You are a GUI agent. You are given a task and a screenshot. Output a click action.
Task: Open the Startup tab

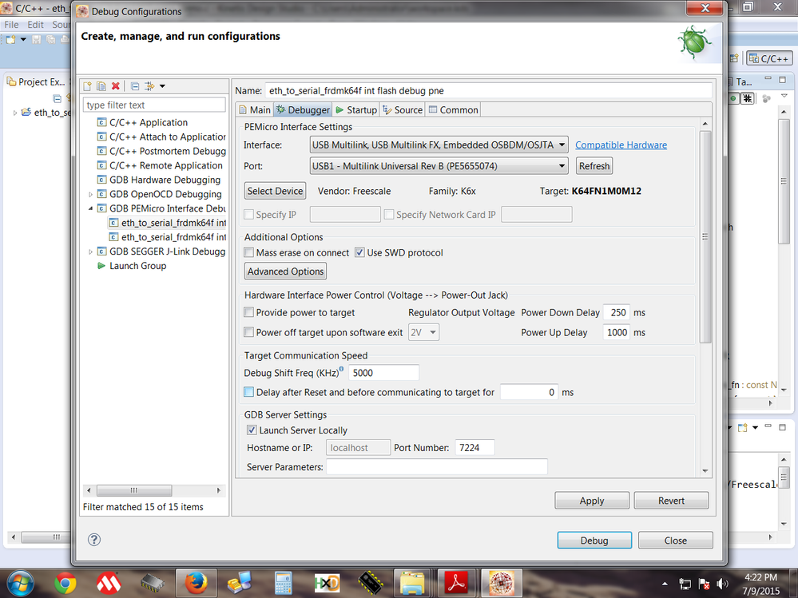356,110
